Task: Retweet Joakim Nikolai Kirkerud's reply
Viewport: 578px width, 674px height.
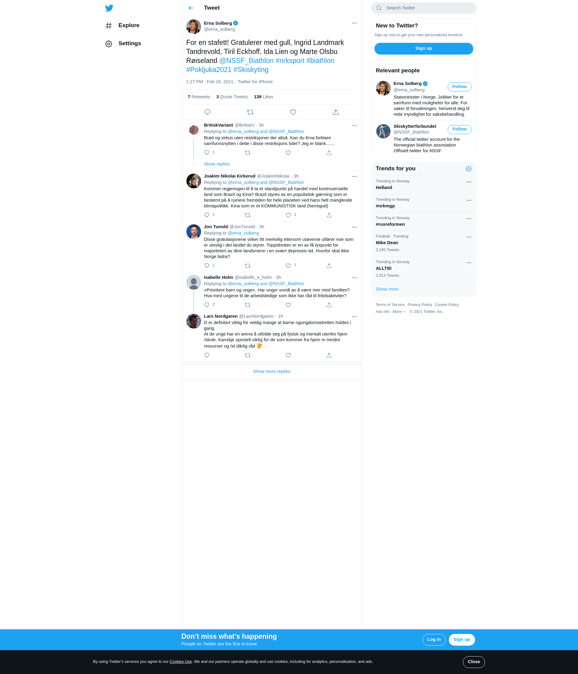Action: tap(247, 215)
